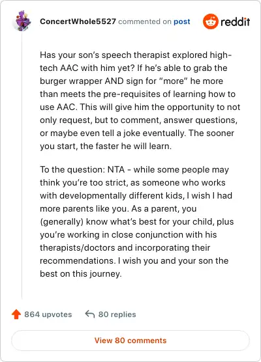The height and width of the screenshot is (362, 261).
Task: Click the vertical comment thread line
Action: point(22,165)
